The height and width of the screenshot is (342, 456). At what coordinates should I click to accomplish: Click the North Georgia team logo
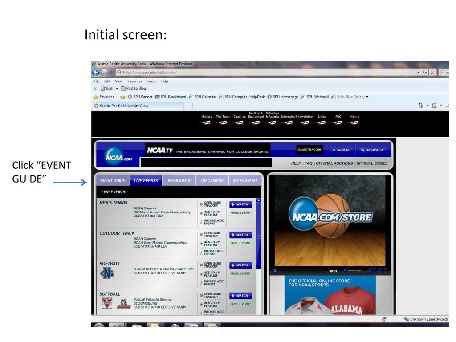point(107,273)
